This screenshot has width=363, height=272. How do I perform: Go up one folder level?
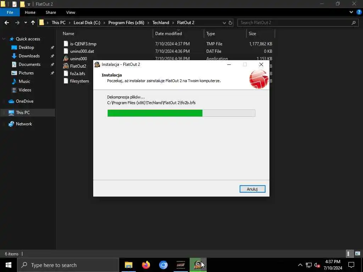click(x=33, y=23)
